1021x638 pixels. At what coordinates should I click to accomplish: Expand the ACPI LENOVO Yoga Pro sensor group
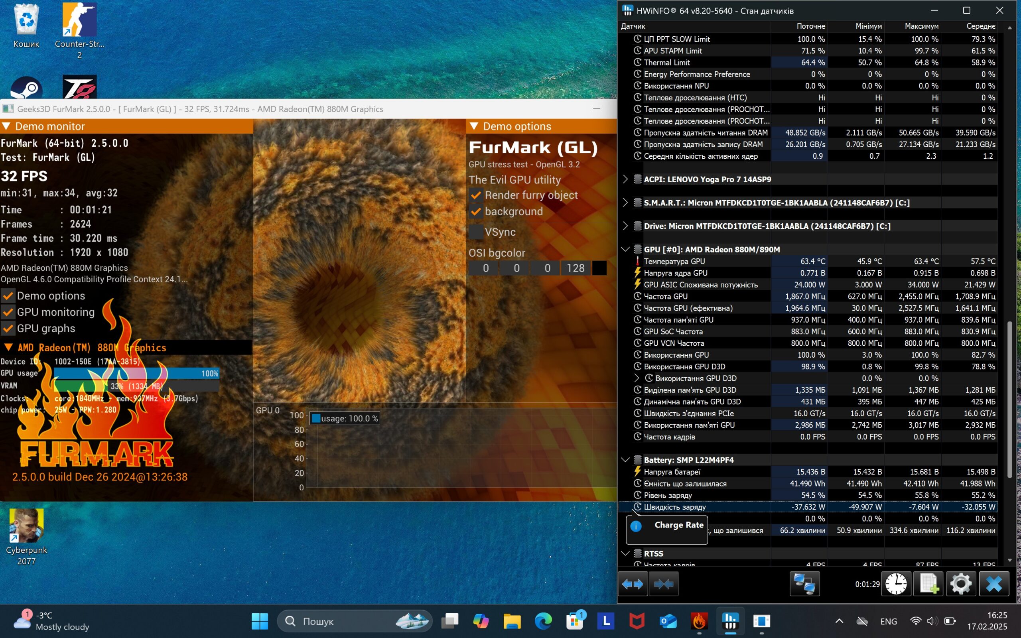[625, 179]
